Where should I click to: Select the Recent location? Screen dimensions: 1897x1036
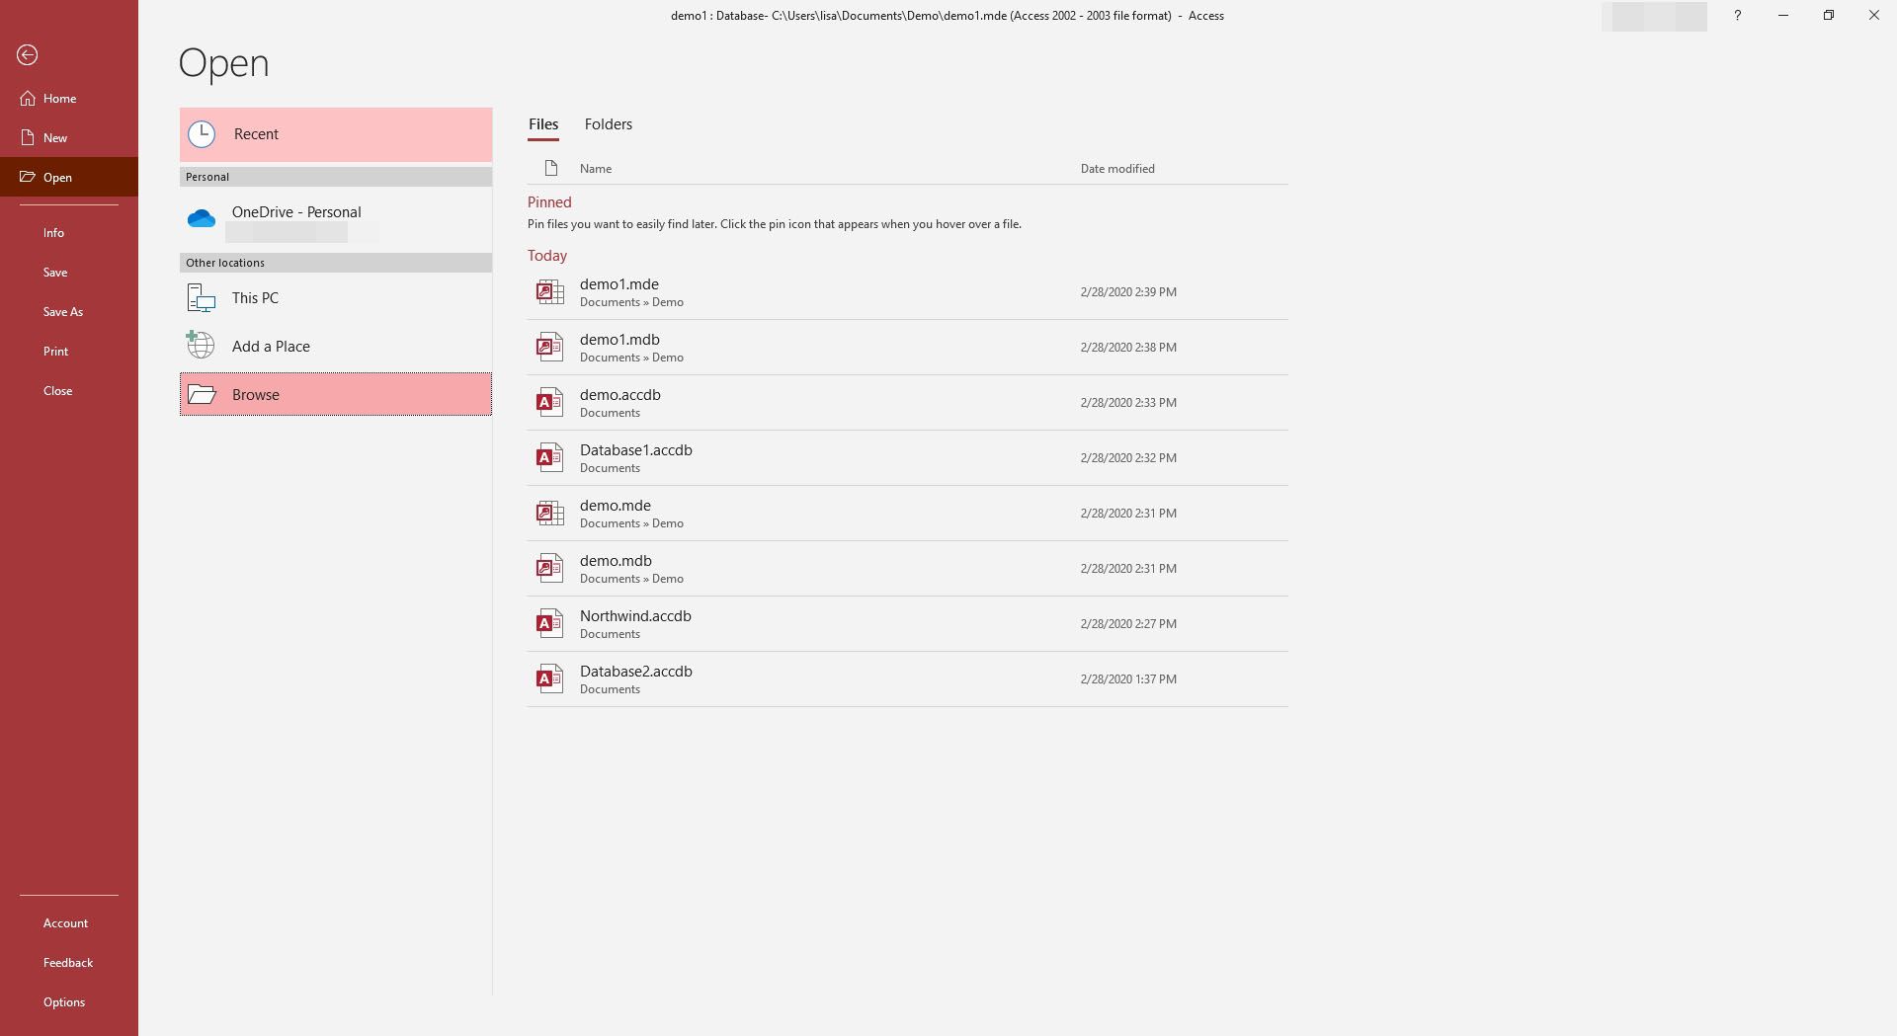coord(336,134)
